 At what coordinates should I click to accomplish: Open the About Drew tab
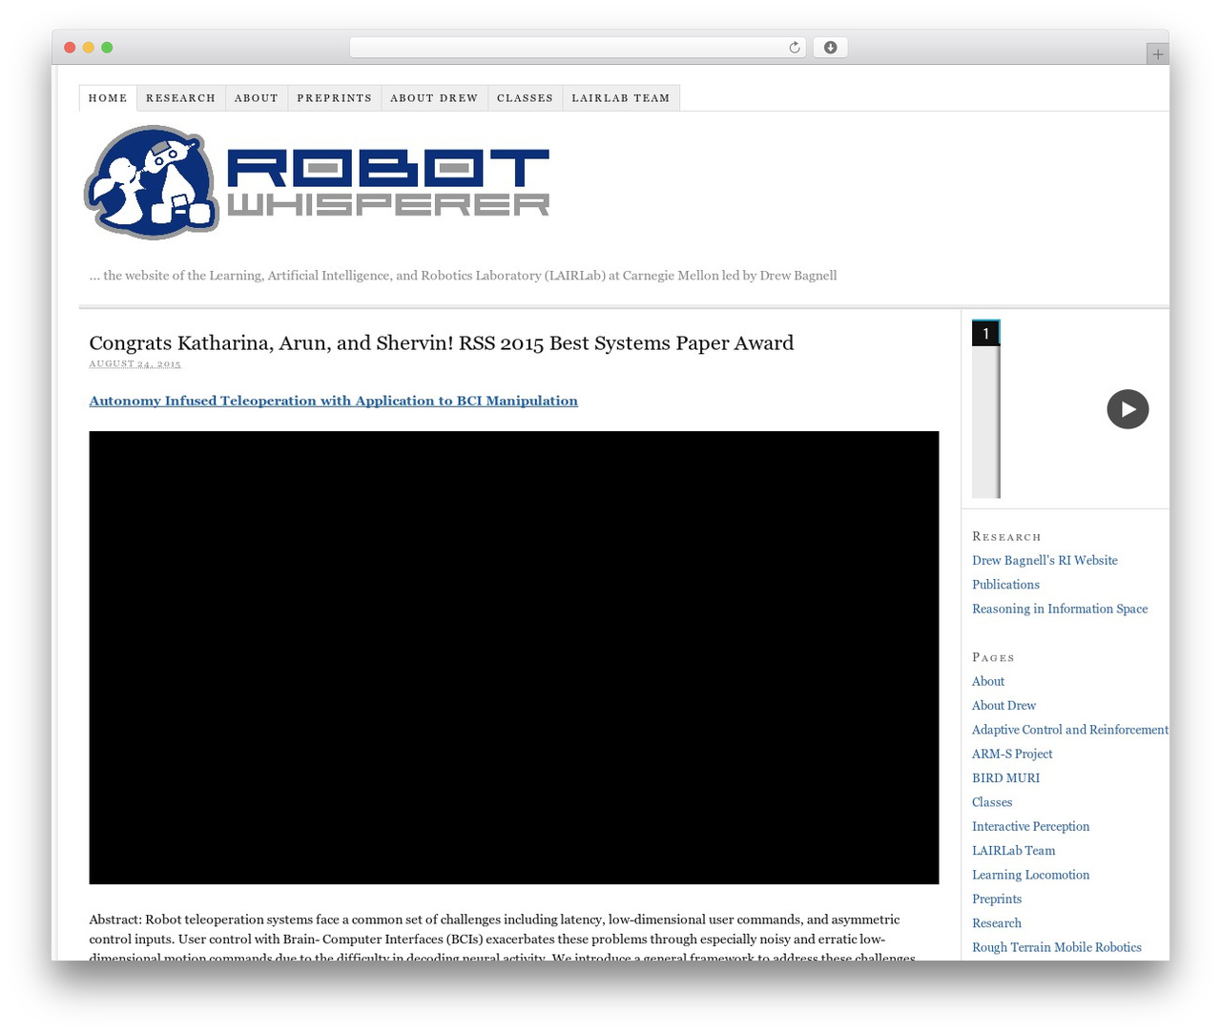434,98
